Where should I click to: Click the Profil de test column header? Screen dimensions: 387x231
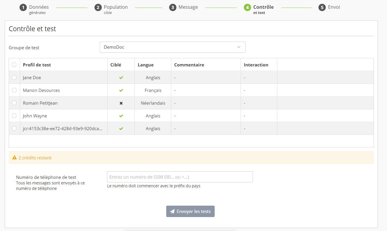pyautogui.click(x=37, y=65)
